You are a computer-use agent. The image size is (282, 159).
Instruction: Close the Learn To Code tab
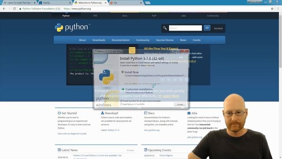tap(35, 3)
